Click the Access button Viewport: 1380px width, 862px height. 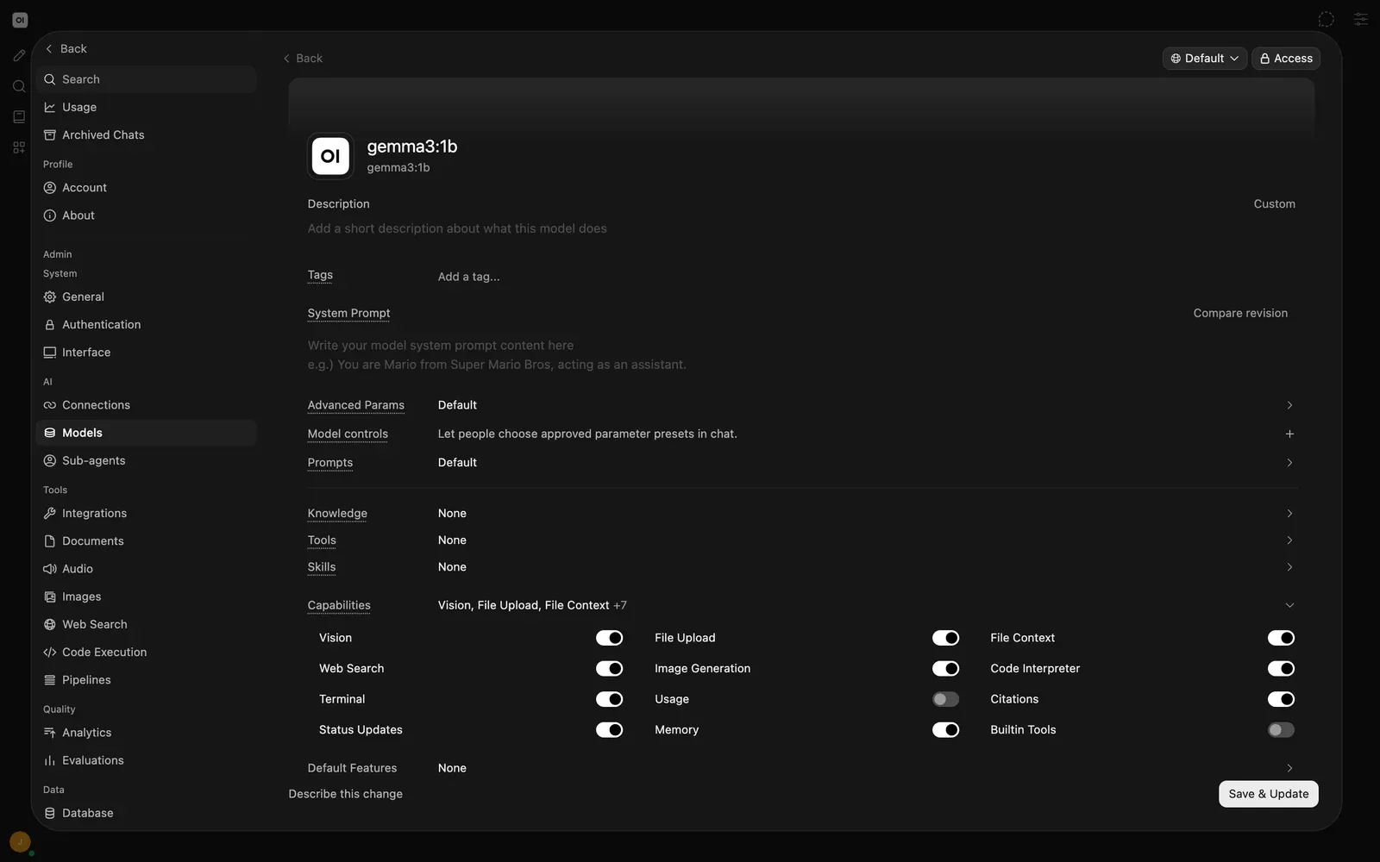[1286, 59]
